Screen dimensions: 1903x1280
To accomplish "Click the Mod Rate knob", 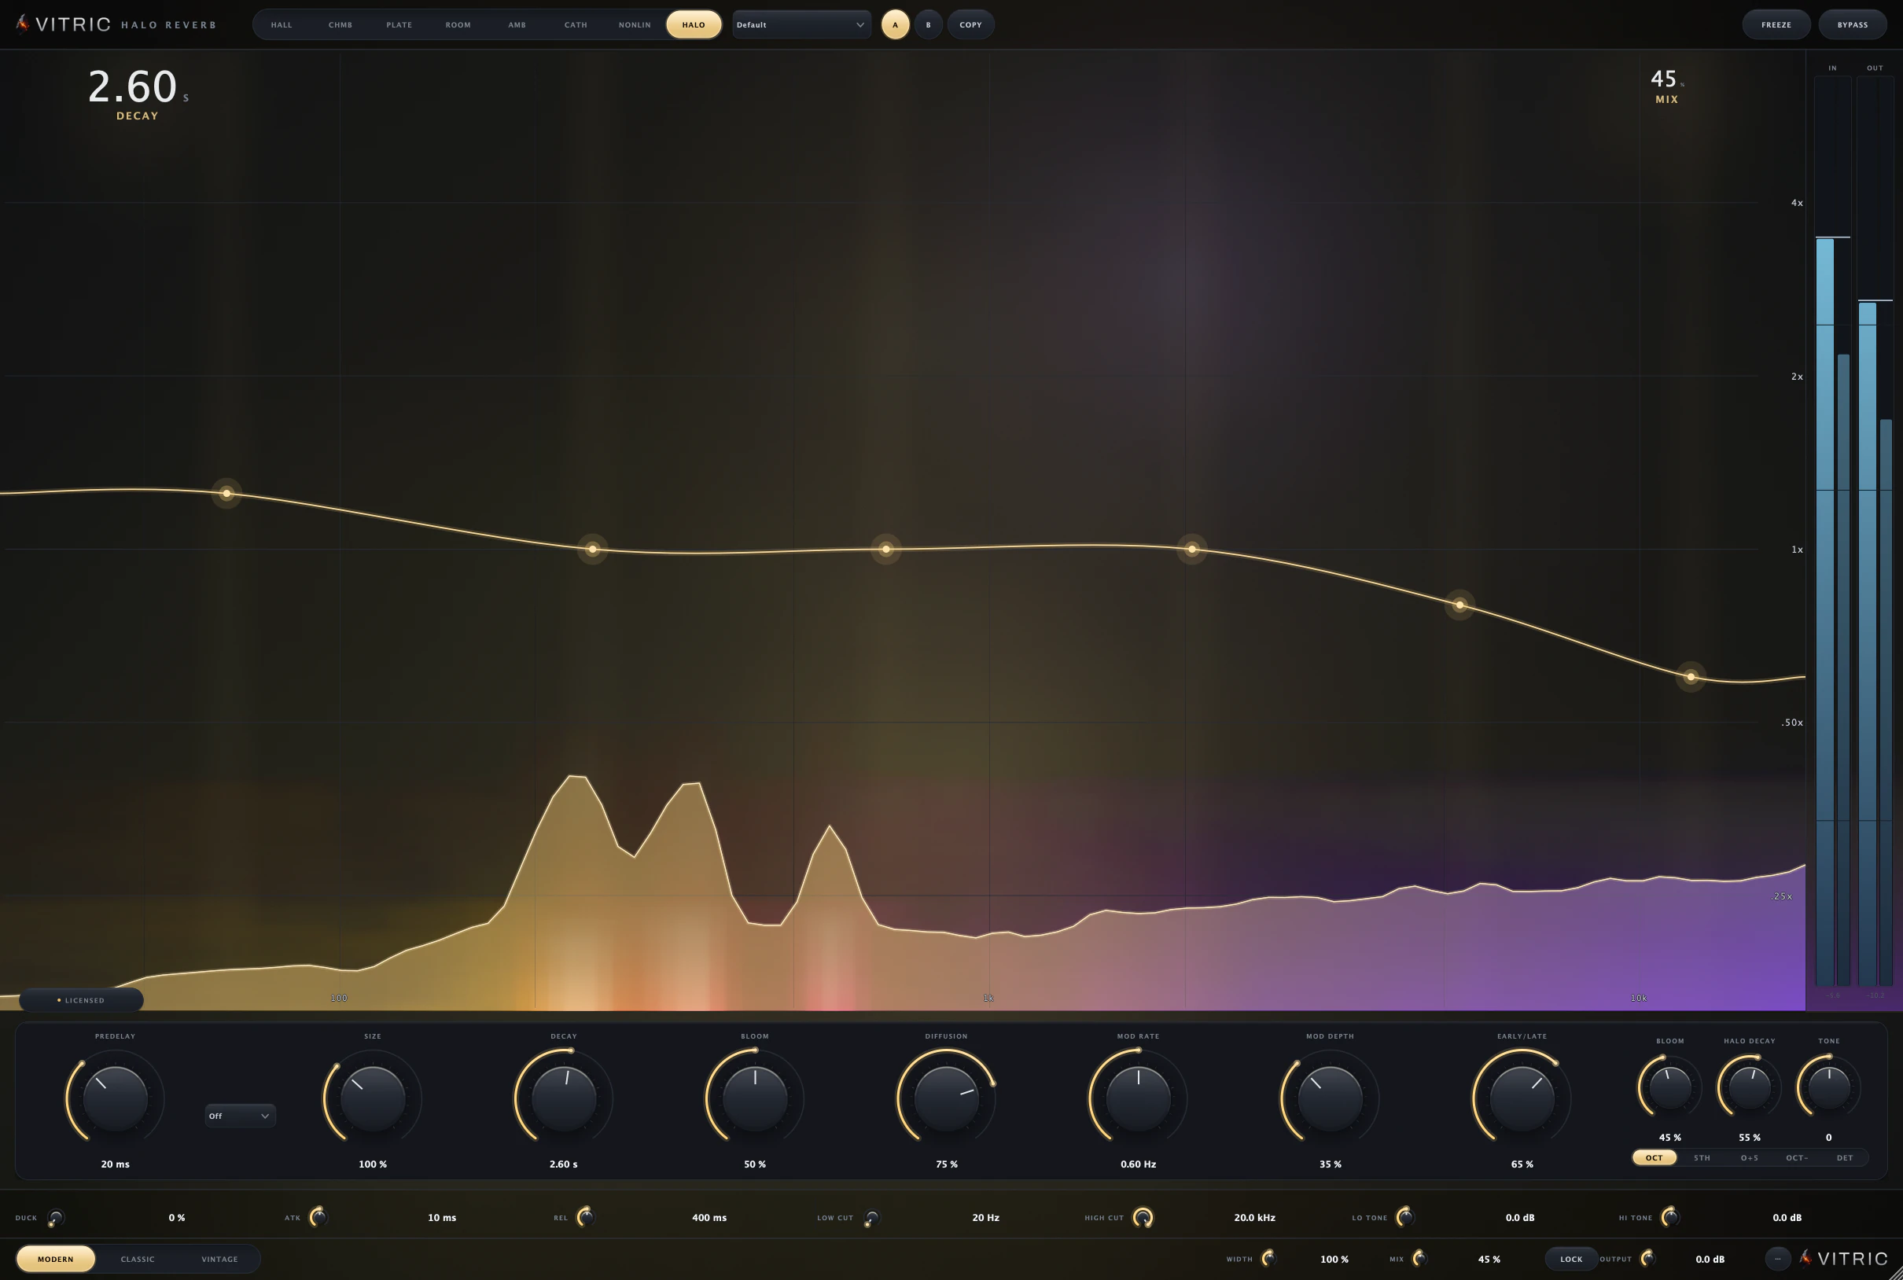I will [1138, 1098].
